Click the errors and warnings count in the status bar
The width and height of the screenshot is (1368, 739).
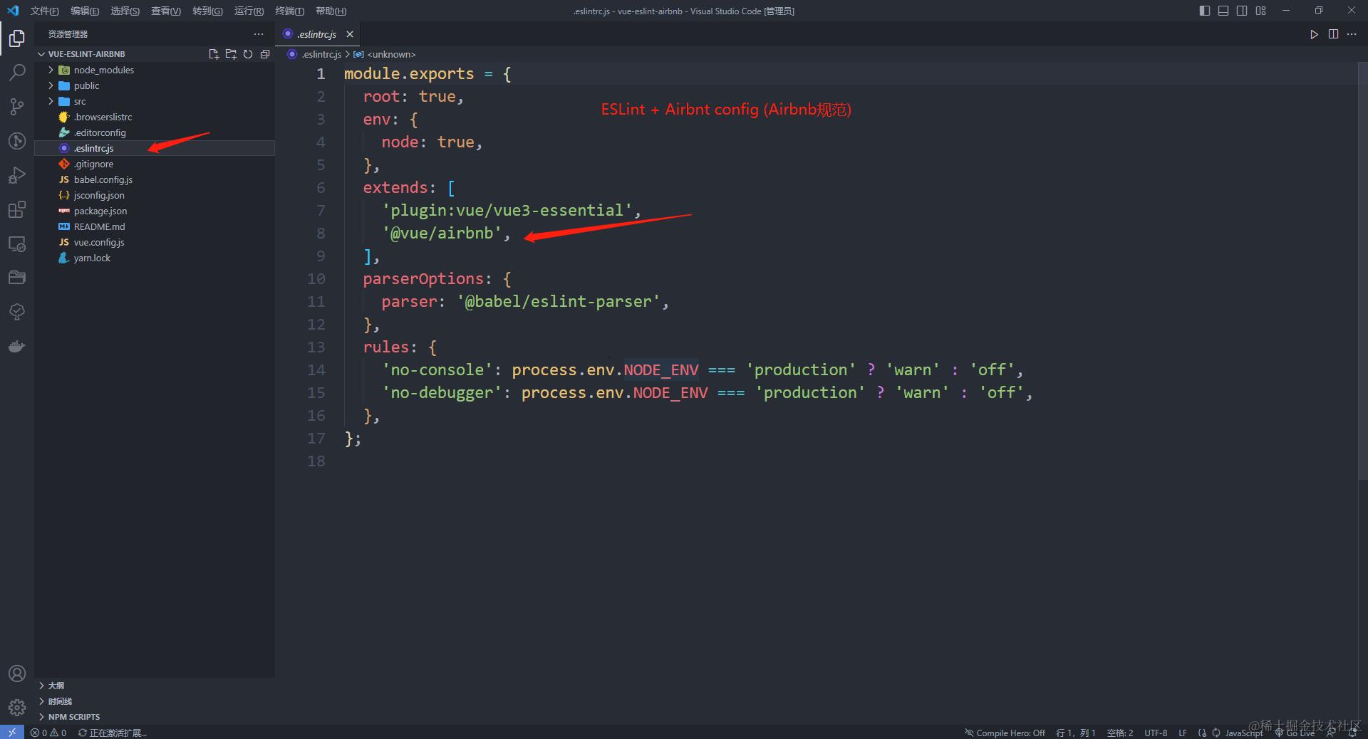tap(48, 733)
